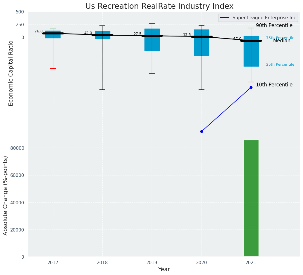Click the 2021 box plot box
Image resolution: width=303 pixels, height=275 pixels.
[x=251, y=51]
